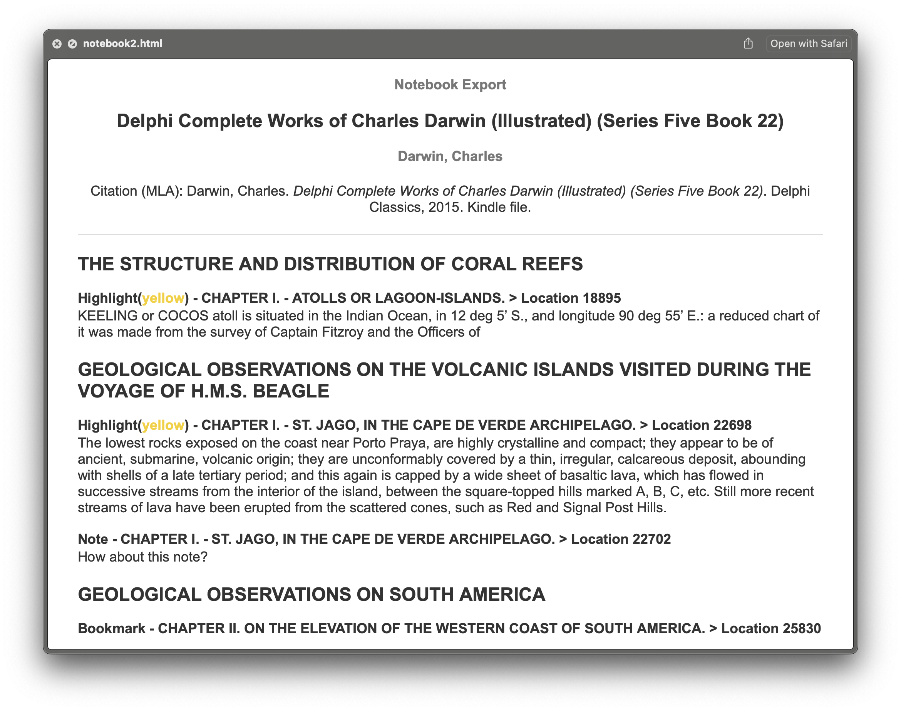Viewport: 901px width, 711px height.
Task: Click the yellow label at Location 22698
Action: click(x=163, y=425)
